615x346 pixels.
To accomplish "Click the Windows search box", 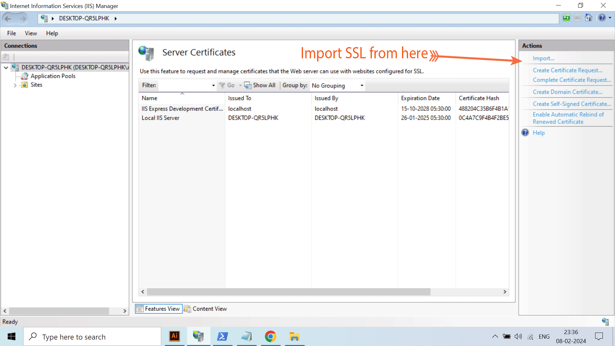I will point(92,337).
